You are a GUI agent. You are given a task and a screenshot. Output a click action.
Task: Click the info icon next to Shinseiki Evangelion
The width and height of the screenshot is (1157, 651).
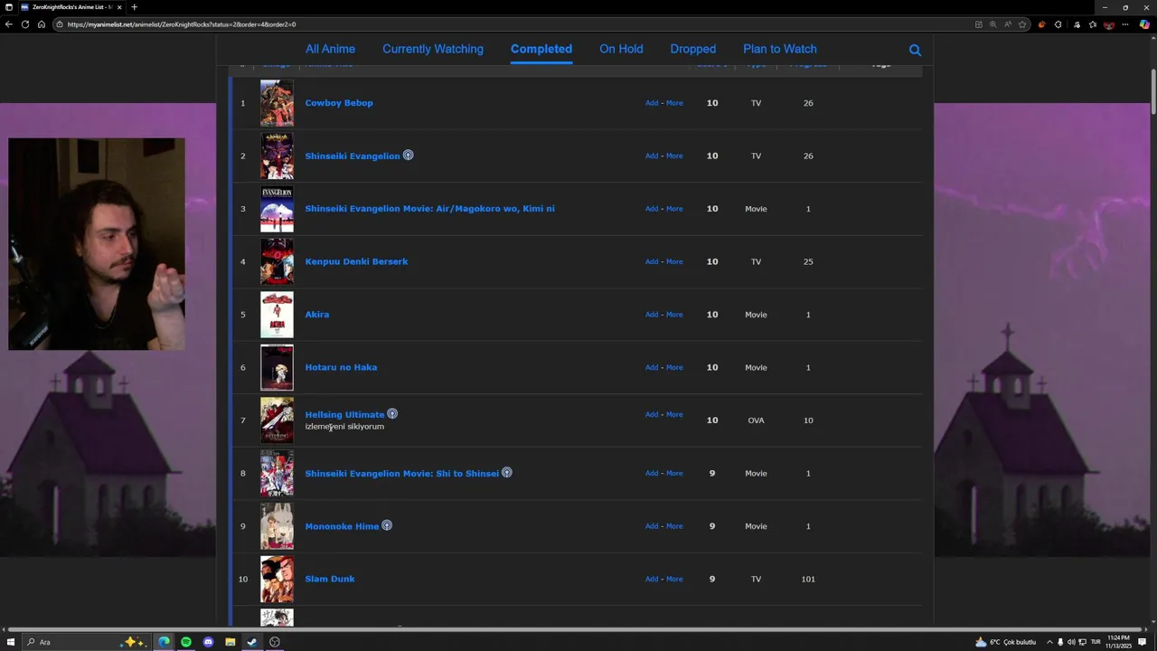[x=408, y=156]
